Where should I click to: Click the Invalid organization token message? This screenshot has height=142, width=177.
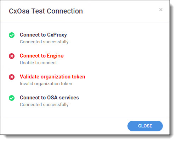[46, 84]
